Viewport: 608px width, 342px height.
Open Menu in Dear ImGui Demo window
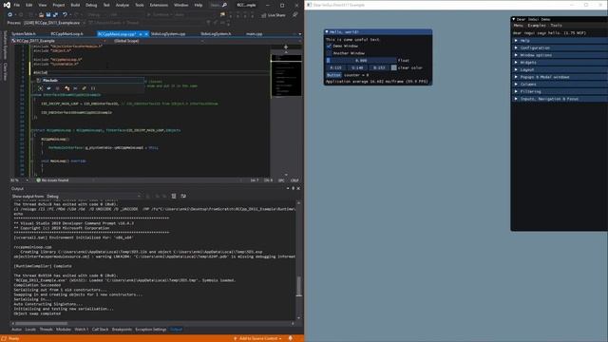click(x=519, y=26)
